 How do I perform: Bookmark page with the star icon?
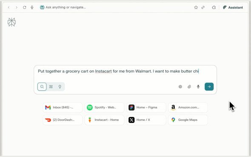point(196,7)
